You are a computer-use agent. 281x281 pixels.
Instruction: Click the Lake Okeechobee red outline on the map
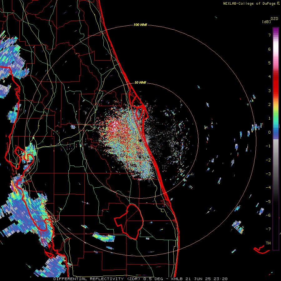[129, 222]
